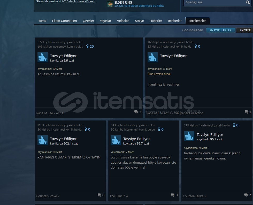Click thumbs-up icon on 'Ah jasmine üzümlü kekim' review
This screenshot has width=253, height=205.
pyautogui.click(x=43, y=57)
